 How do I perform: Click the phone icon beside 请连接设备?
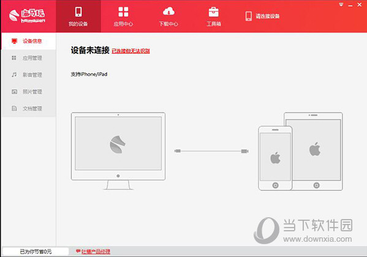(x=249, y=16)
